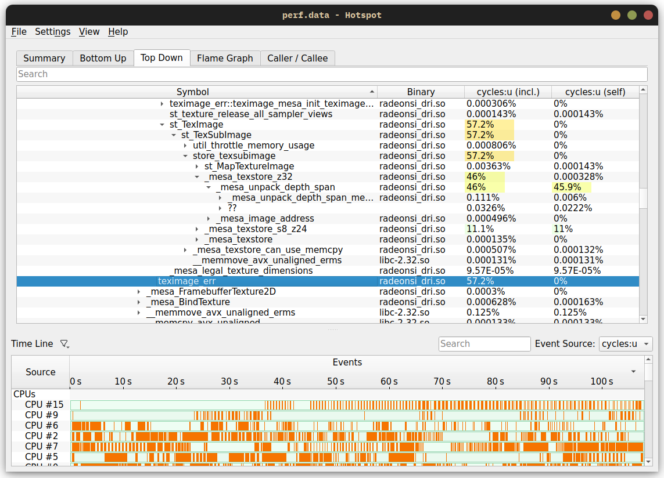Open the Time Line filter funnel menu

coord(64,343)
